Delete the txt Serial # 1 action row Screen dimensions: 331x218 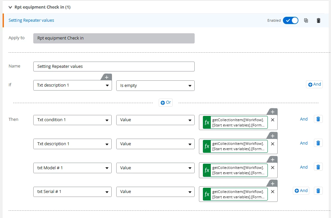(x=318, y=191)
